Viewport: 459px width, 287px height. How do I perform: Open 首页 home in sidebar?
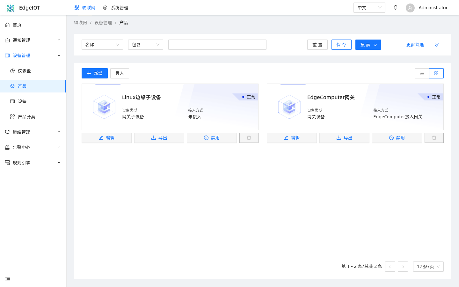pyautogui.click(x=33, y=25)
